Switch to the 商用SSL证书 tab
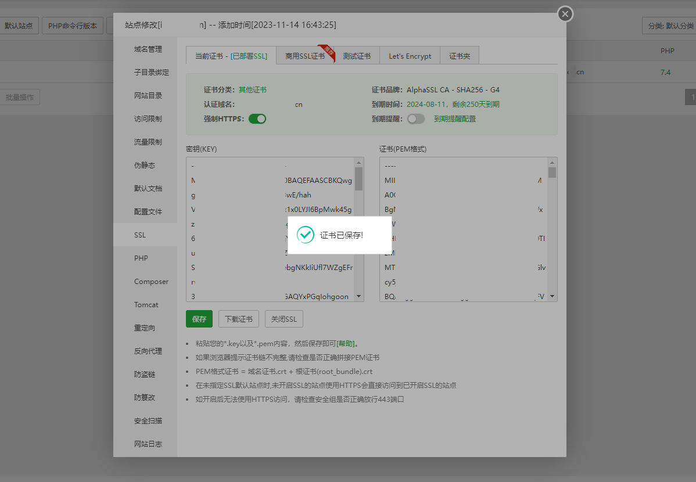Screen dimensions: 696x482 (x=305, y=56)
